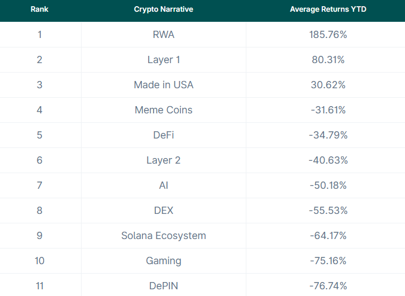Click the Solana Ecosystem cell

(x=164, y=236)
